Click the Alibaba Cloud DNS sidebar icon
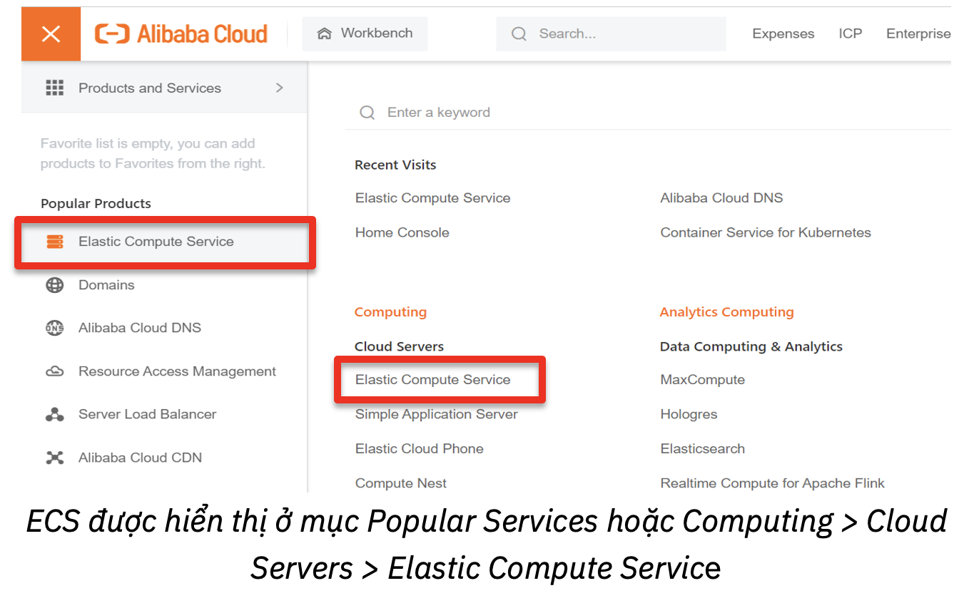 (55, 328)
